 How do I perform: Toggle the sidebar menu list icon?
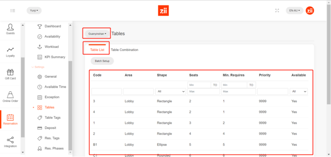pyautogui.click(x=13, y=11)
